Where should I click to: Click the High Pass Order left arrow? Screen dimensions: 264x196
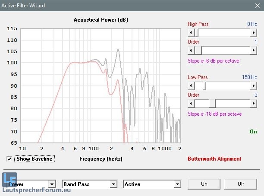pyautogui.click(x=191, y=51)
